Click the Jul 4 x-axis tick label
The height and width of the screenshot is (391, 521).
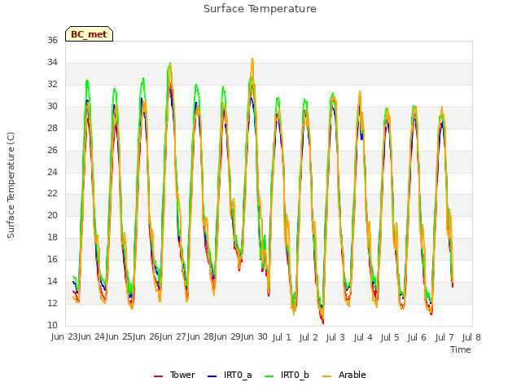363,337
